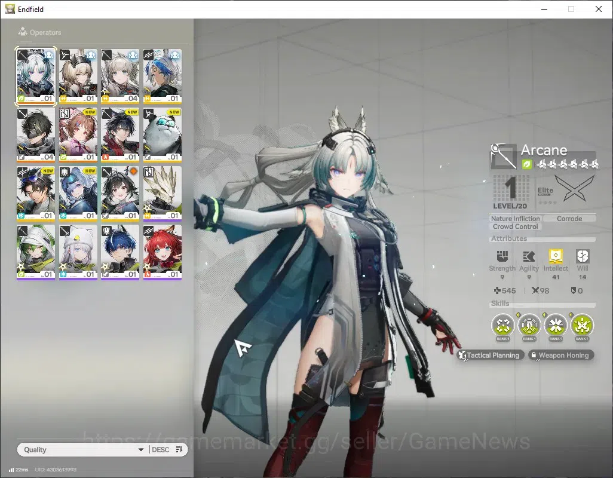This screenshot has height=478, width=613.
Task: Click the Will attribute icon
Action: coord(583,256)
